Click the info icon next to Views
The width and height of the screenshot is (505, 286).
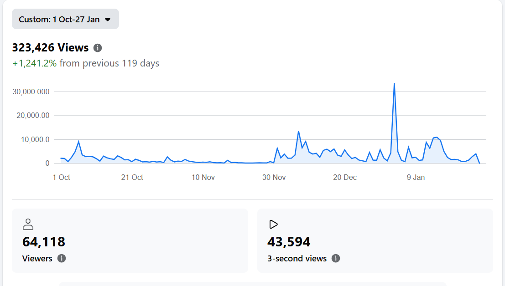pos(98,48)
